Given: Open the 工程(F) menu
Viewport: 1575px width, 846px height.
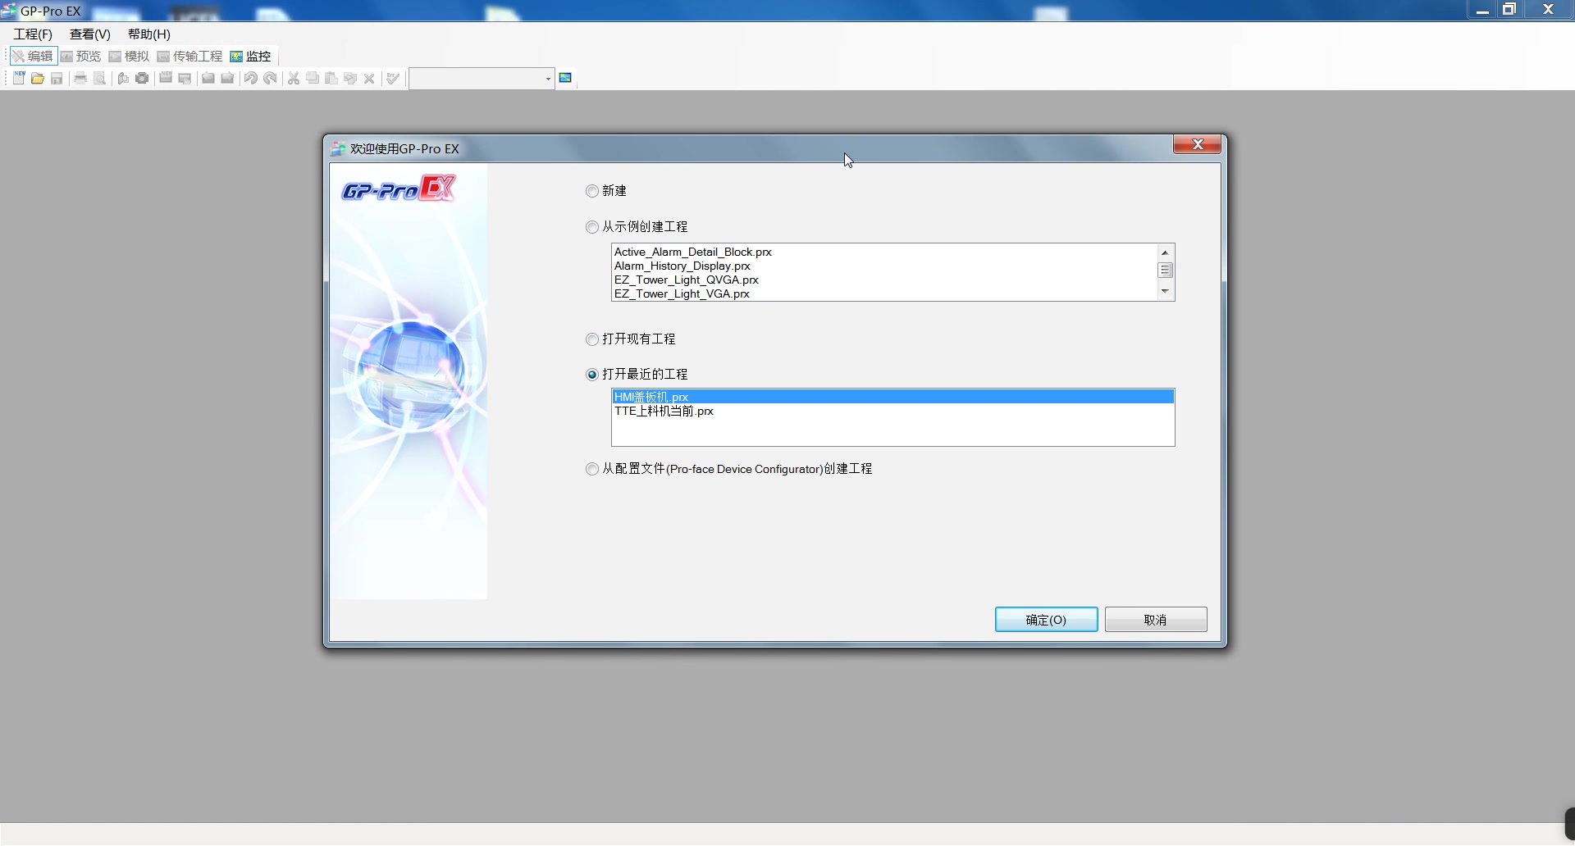Looking at the screenshot, I should click(x=33, y=34).
